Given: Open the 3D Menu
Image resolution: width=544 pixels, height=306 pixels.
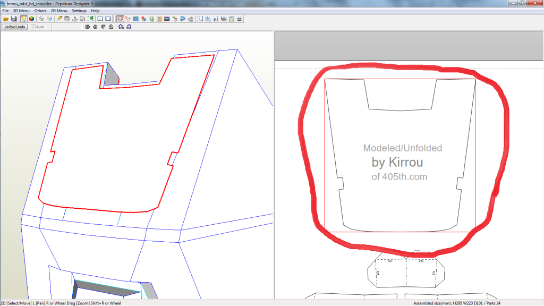Looking at the screenshot, I should (x=21, y=11).
